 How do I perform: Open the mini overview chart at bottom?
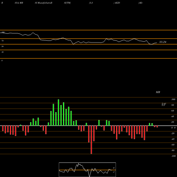pos(87,170)
